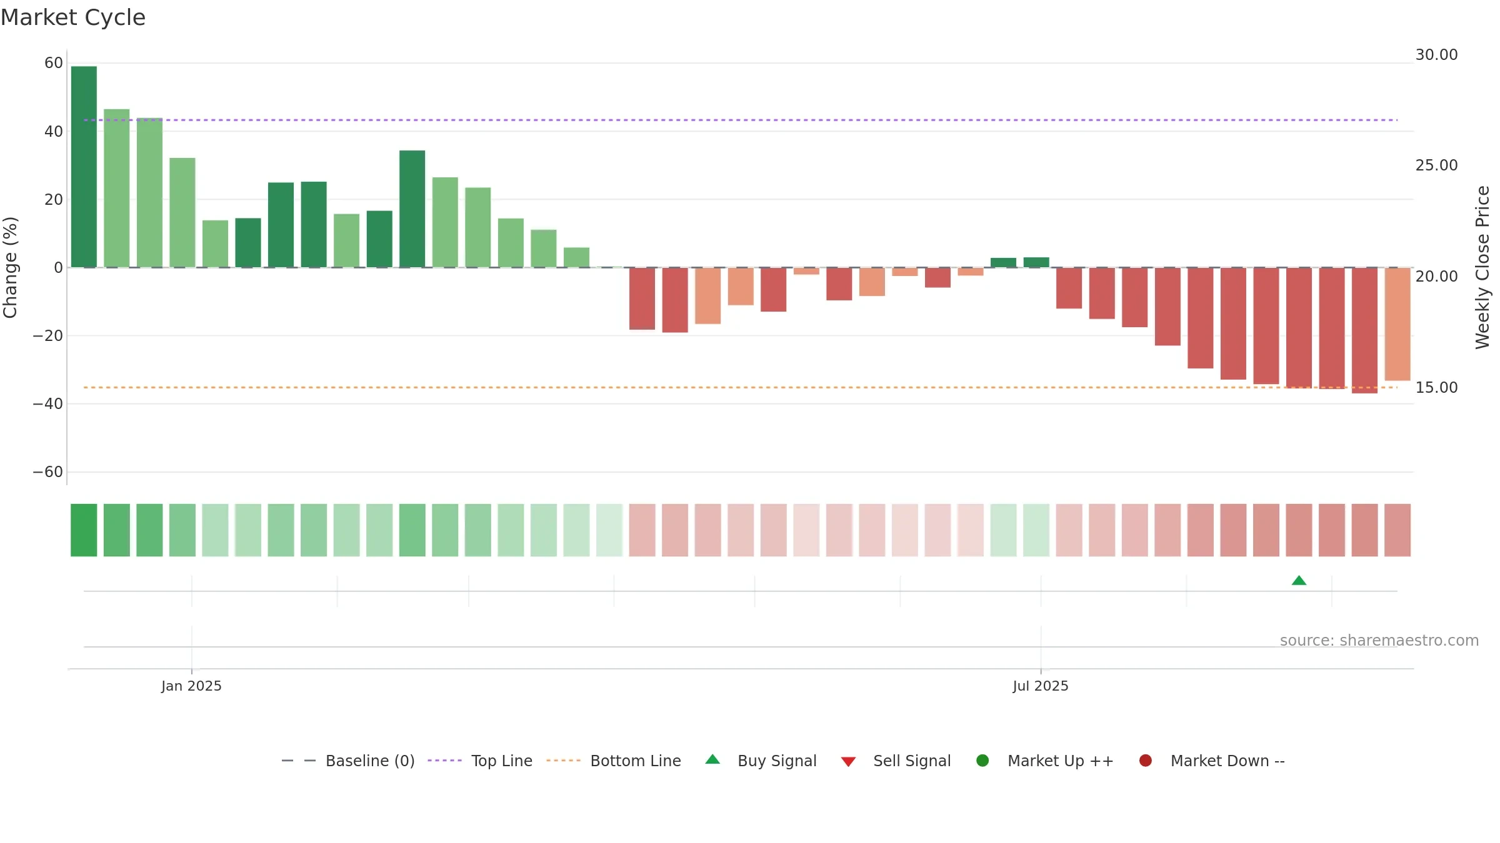Viewport: 1500px width, 843px height.
Task: Click the tallest dark green first bar
Action: click(x=84, y=167)
